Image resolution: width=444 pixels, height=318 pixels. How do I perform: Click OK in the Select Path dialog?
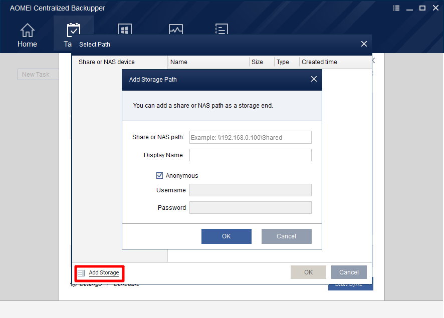pos(308,272)
